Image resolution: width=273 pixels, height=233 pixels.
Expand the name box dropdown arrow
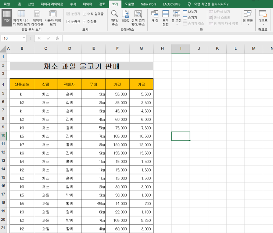click(x=24, y=38)
